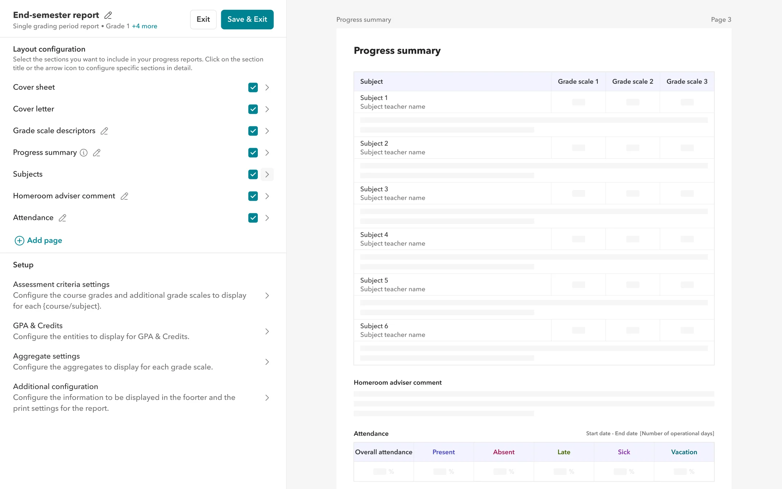Disable the Grade scale descriptors checkbox
782x489 pixels.
[253, 131]
